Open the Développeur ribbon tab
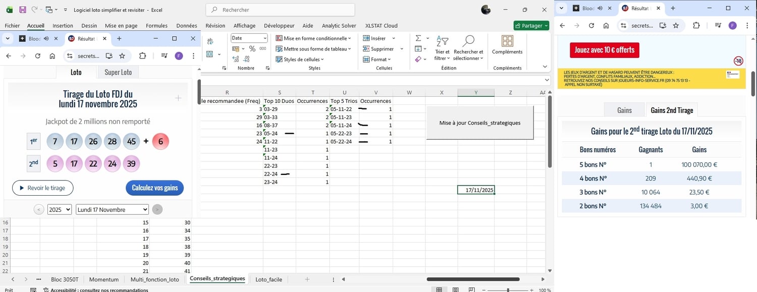The height and width of the screenshot is (292, 757). tap(279, 26)
